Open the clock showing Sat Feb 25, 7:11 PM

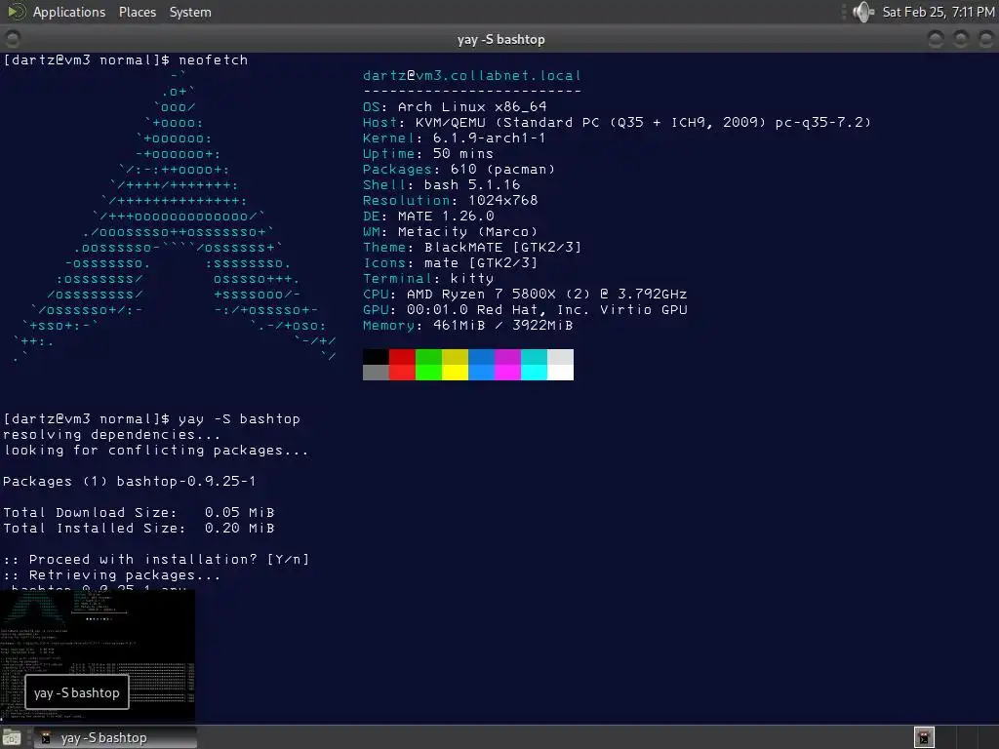[939, 12]
